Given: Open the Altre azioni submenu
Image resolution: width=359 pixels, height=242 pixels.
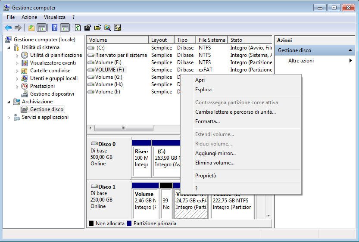Looking at the screenshot, I should point(315,61).
